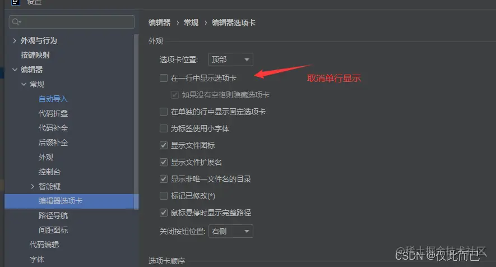Enable 标记已修改(*) checkbox

(164, 196)
